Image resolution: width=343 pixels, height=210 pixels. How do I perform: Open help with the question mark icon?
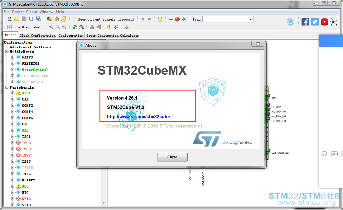pos(109,27)
